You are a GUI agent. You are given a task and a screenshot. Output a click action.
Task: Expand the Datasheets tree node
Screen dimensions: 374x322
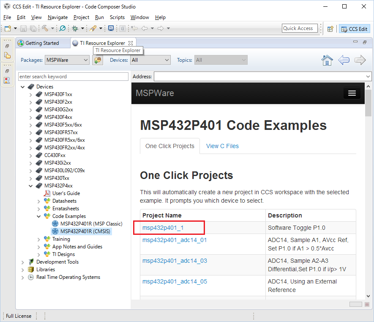click(38, 201)
